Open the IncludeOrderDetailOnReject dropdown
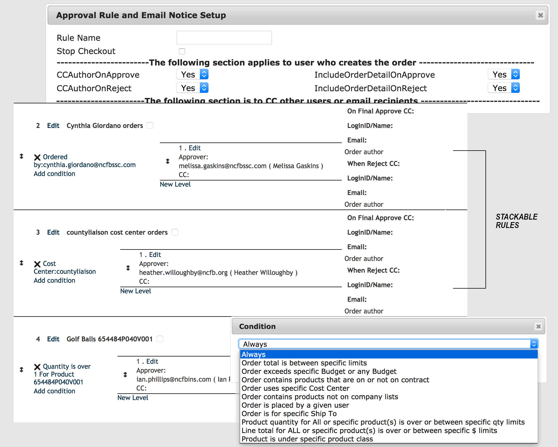 504,88
